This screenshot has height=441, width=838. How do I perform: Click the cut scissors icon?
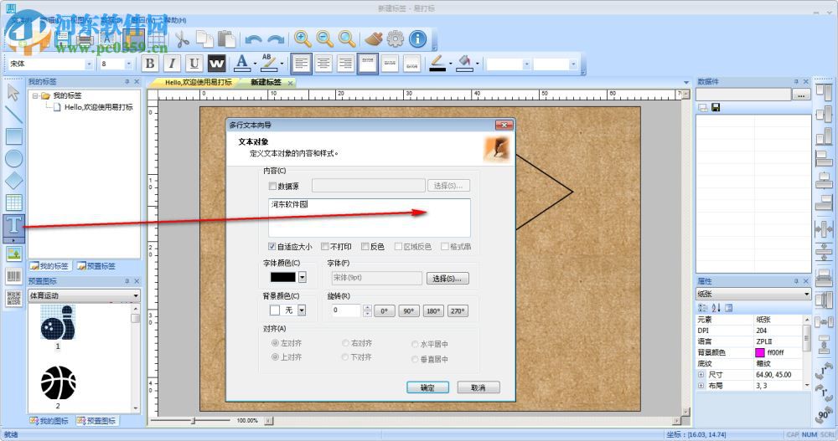click(182, 39)
